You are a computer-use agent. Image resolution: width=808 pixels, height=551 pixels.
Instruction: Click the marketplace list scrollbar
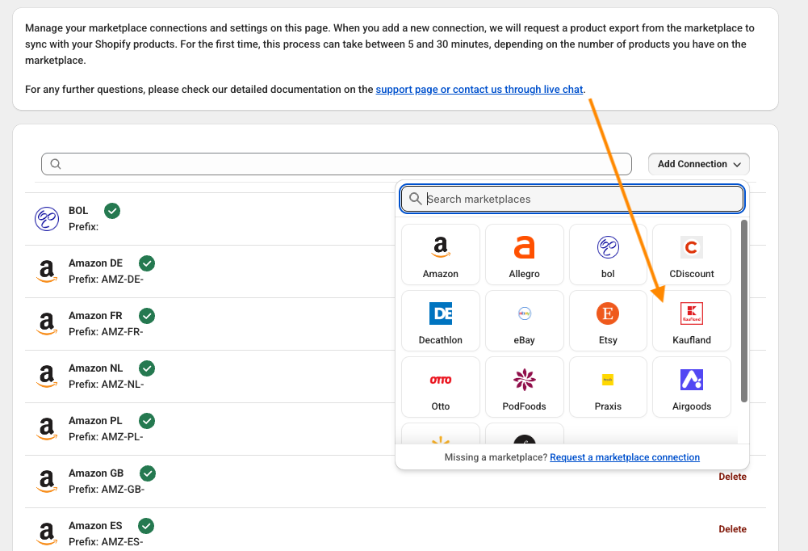(x=743, y=310)
